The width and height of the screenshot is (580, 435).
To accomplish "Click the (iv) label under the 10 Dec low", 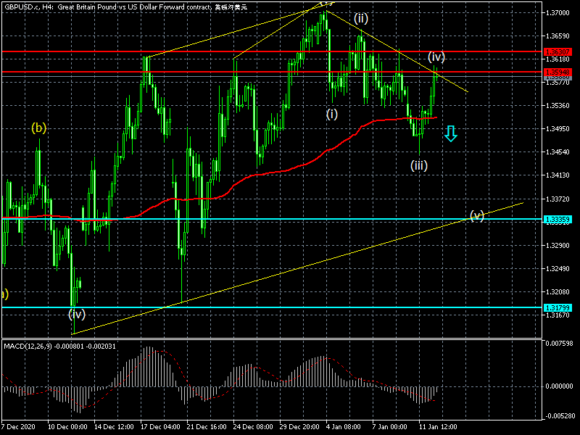I will [x=77, y=314].
